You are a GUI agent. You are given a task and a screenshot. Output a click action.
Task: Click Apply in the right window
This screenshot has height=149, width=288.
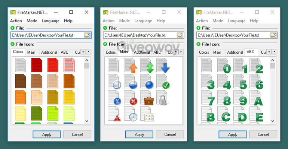click(x=233, y=134)
